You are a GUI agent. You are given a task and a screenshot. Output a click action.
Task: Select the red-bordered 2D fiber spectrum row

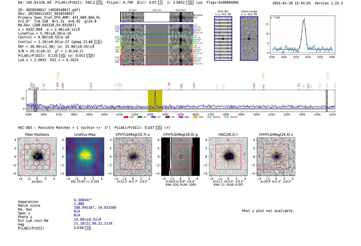pyautogui.click(x=157, y=60)
